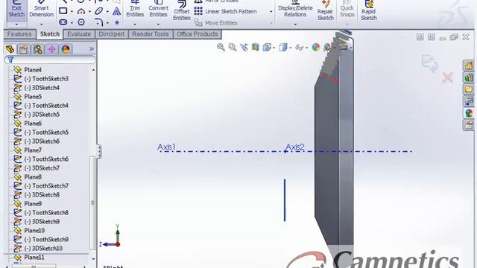Open the ellipse tool dropdown arrow

pyautogui.click(x=107, y=12)
